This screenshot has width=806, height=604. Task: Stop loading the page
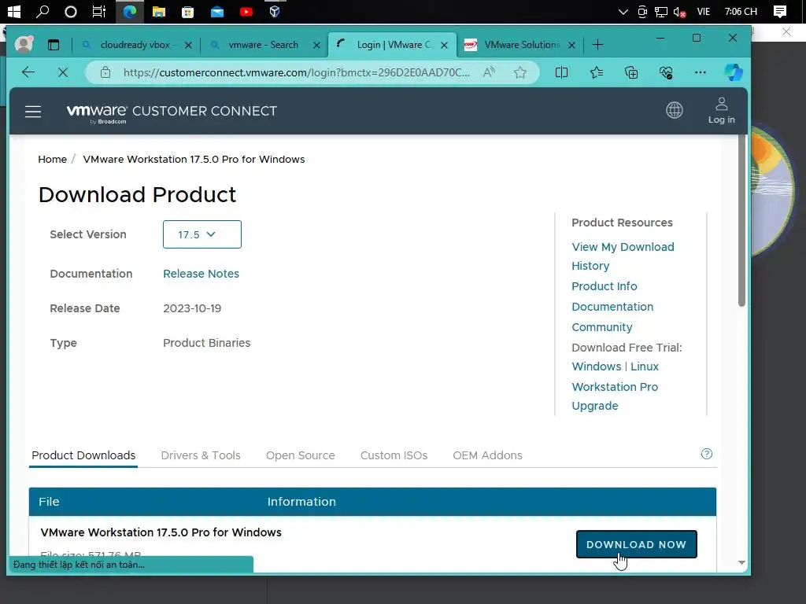[x=63, y=72]
